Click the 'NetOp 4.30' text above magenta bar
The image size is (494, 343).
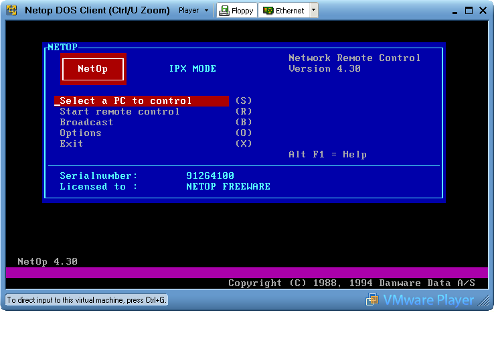point(48,262)
